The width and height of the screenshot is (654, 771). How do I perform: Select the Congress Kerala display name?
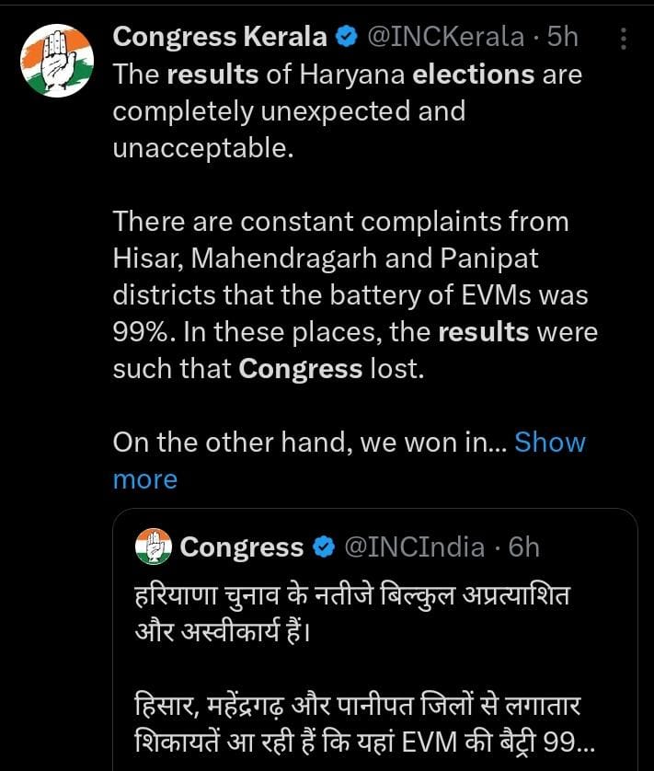pyautogui.click(x=219, y=38)
